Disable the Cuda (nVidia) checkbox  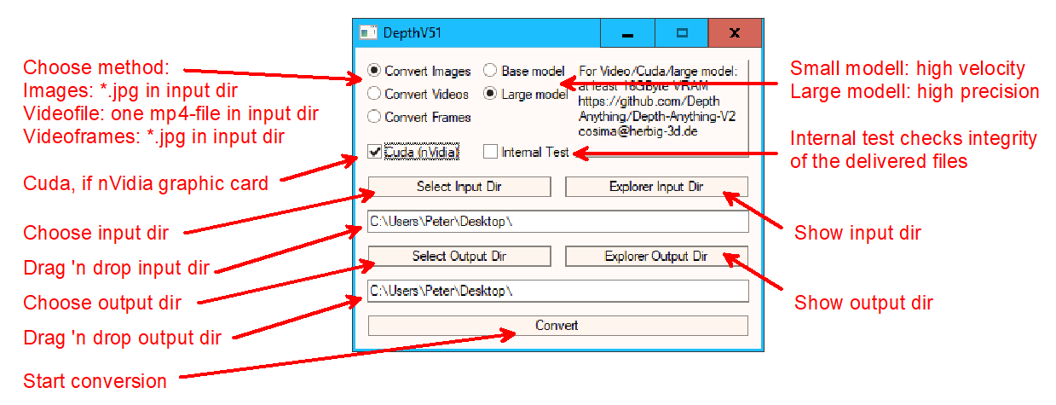374,152
